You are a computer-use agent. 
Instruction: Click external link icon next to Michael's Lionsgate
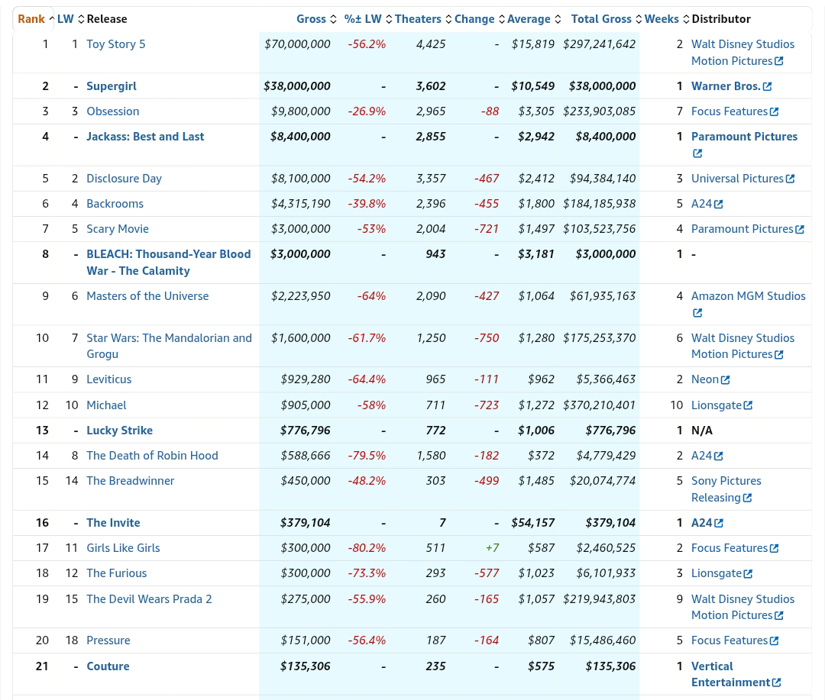click(748, 405)
